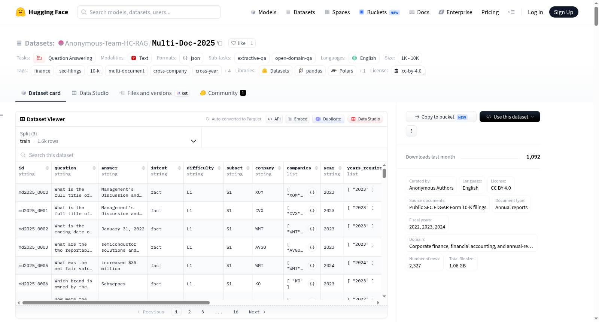Go to Buckets in the navigation

(x=379, y=12)
